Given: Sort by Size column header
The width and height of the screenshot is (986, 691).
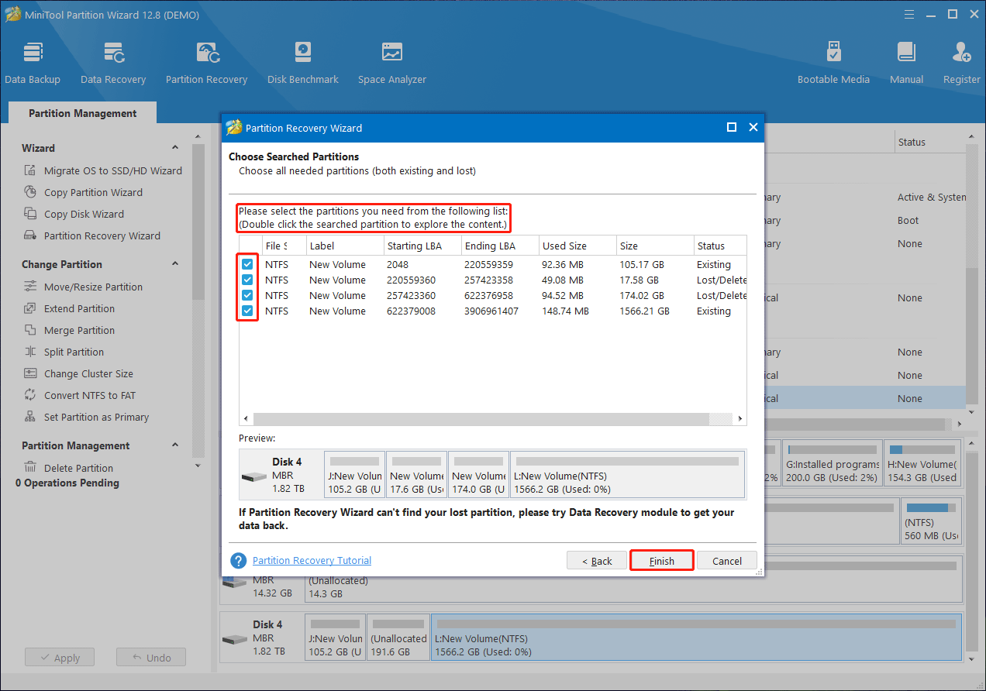Looking at the screenshot, I should (653, 246).
